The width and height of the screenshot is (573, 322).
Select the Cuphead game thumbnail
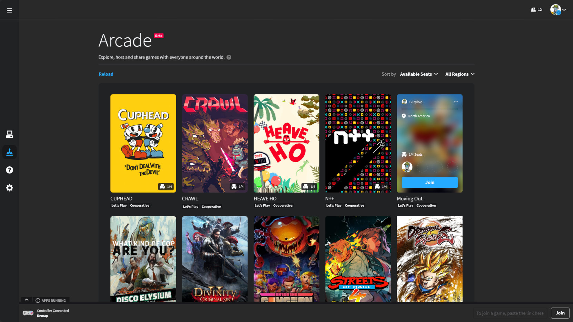143,143
